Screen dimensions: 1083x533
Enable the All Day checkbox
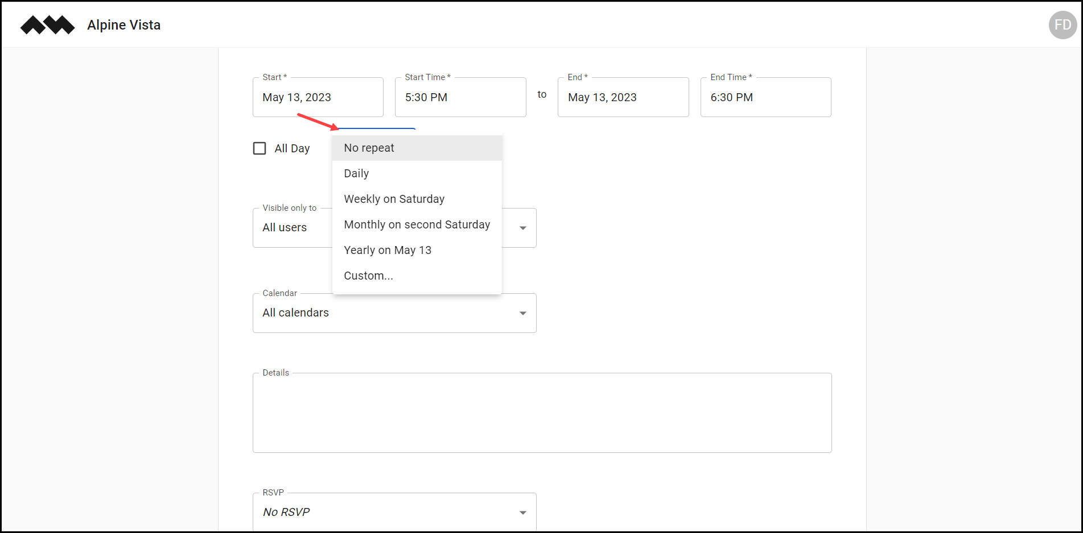point(260,148)
